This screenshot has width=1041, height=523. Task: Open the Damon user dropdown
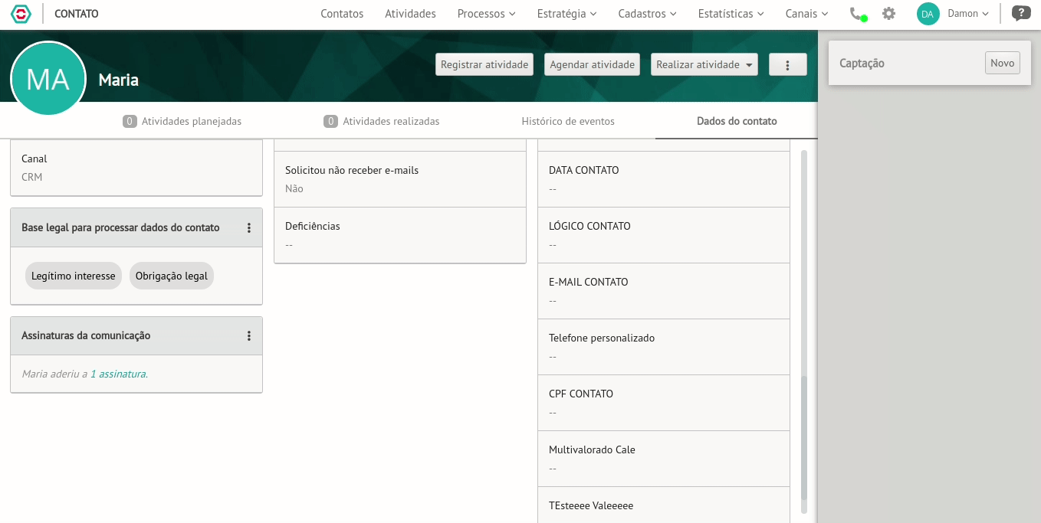pos(968,14)
